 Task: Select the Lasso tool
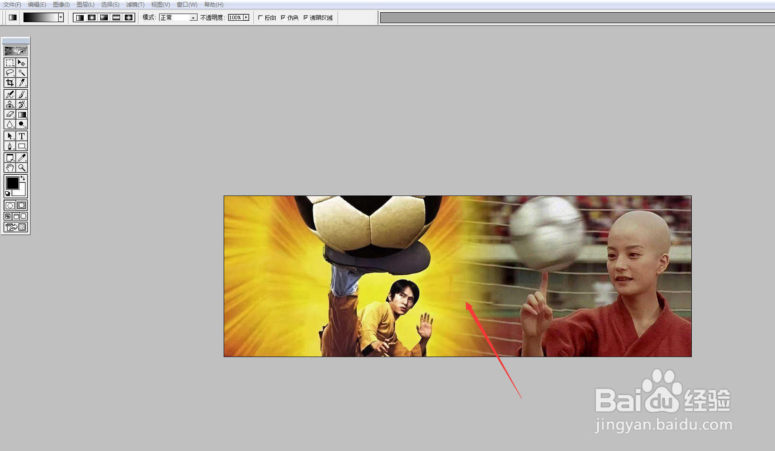[x=10, y=73]
